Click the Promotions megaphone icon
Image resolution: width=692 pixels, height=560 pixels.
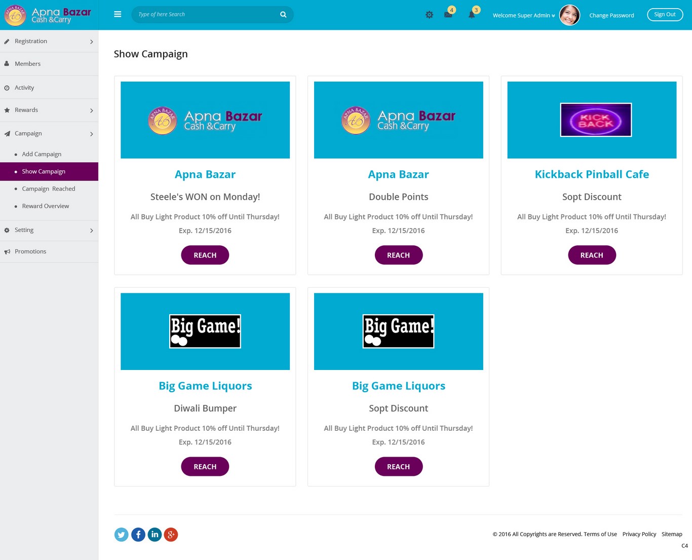[7, 252]
